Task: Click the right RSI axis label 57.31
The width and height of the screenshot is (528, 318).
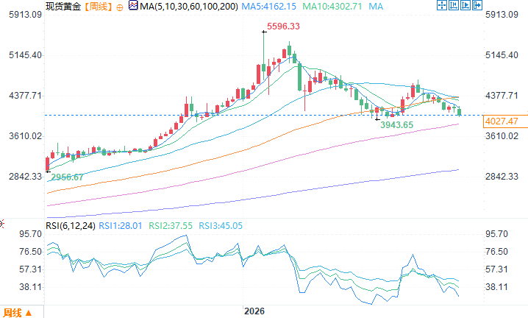Action: coord(496,269)
